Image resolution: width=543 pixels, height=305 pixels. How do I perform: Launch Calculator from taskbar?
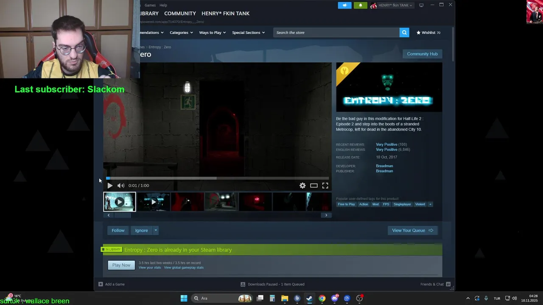tap(272, 298)
